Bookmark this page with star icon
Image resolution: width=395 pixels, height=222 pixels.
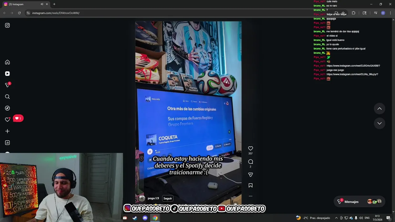coord(343,13)
